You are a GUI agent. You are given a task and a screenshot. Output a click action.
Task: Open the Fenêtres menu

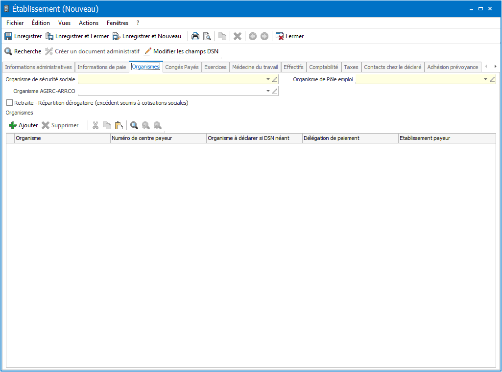[118, 23]
